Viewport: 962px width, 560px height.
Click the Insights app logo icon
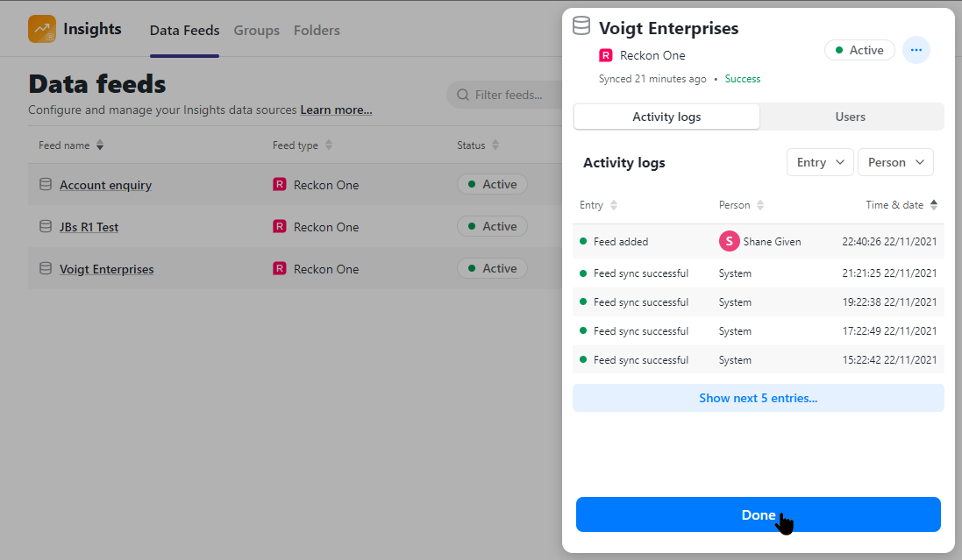42,29
